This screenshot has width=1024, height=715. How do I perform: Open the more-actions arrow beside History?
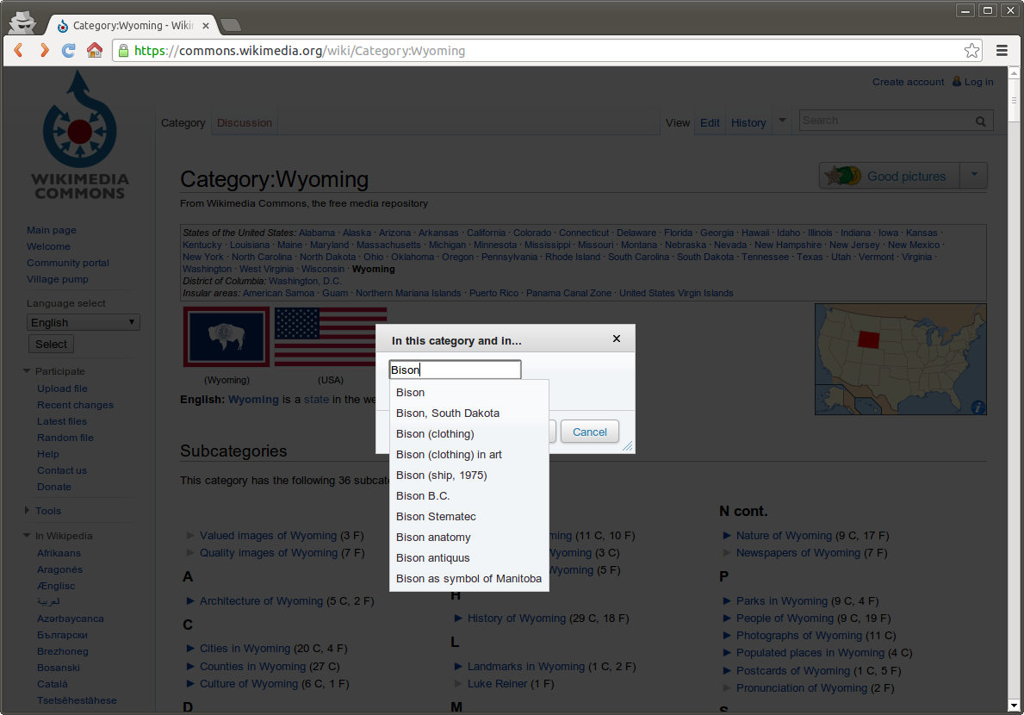point(782,121)
